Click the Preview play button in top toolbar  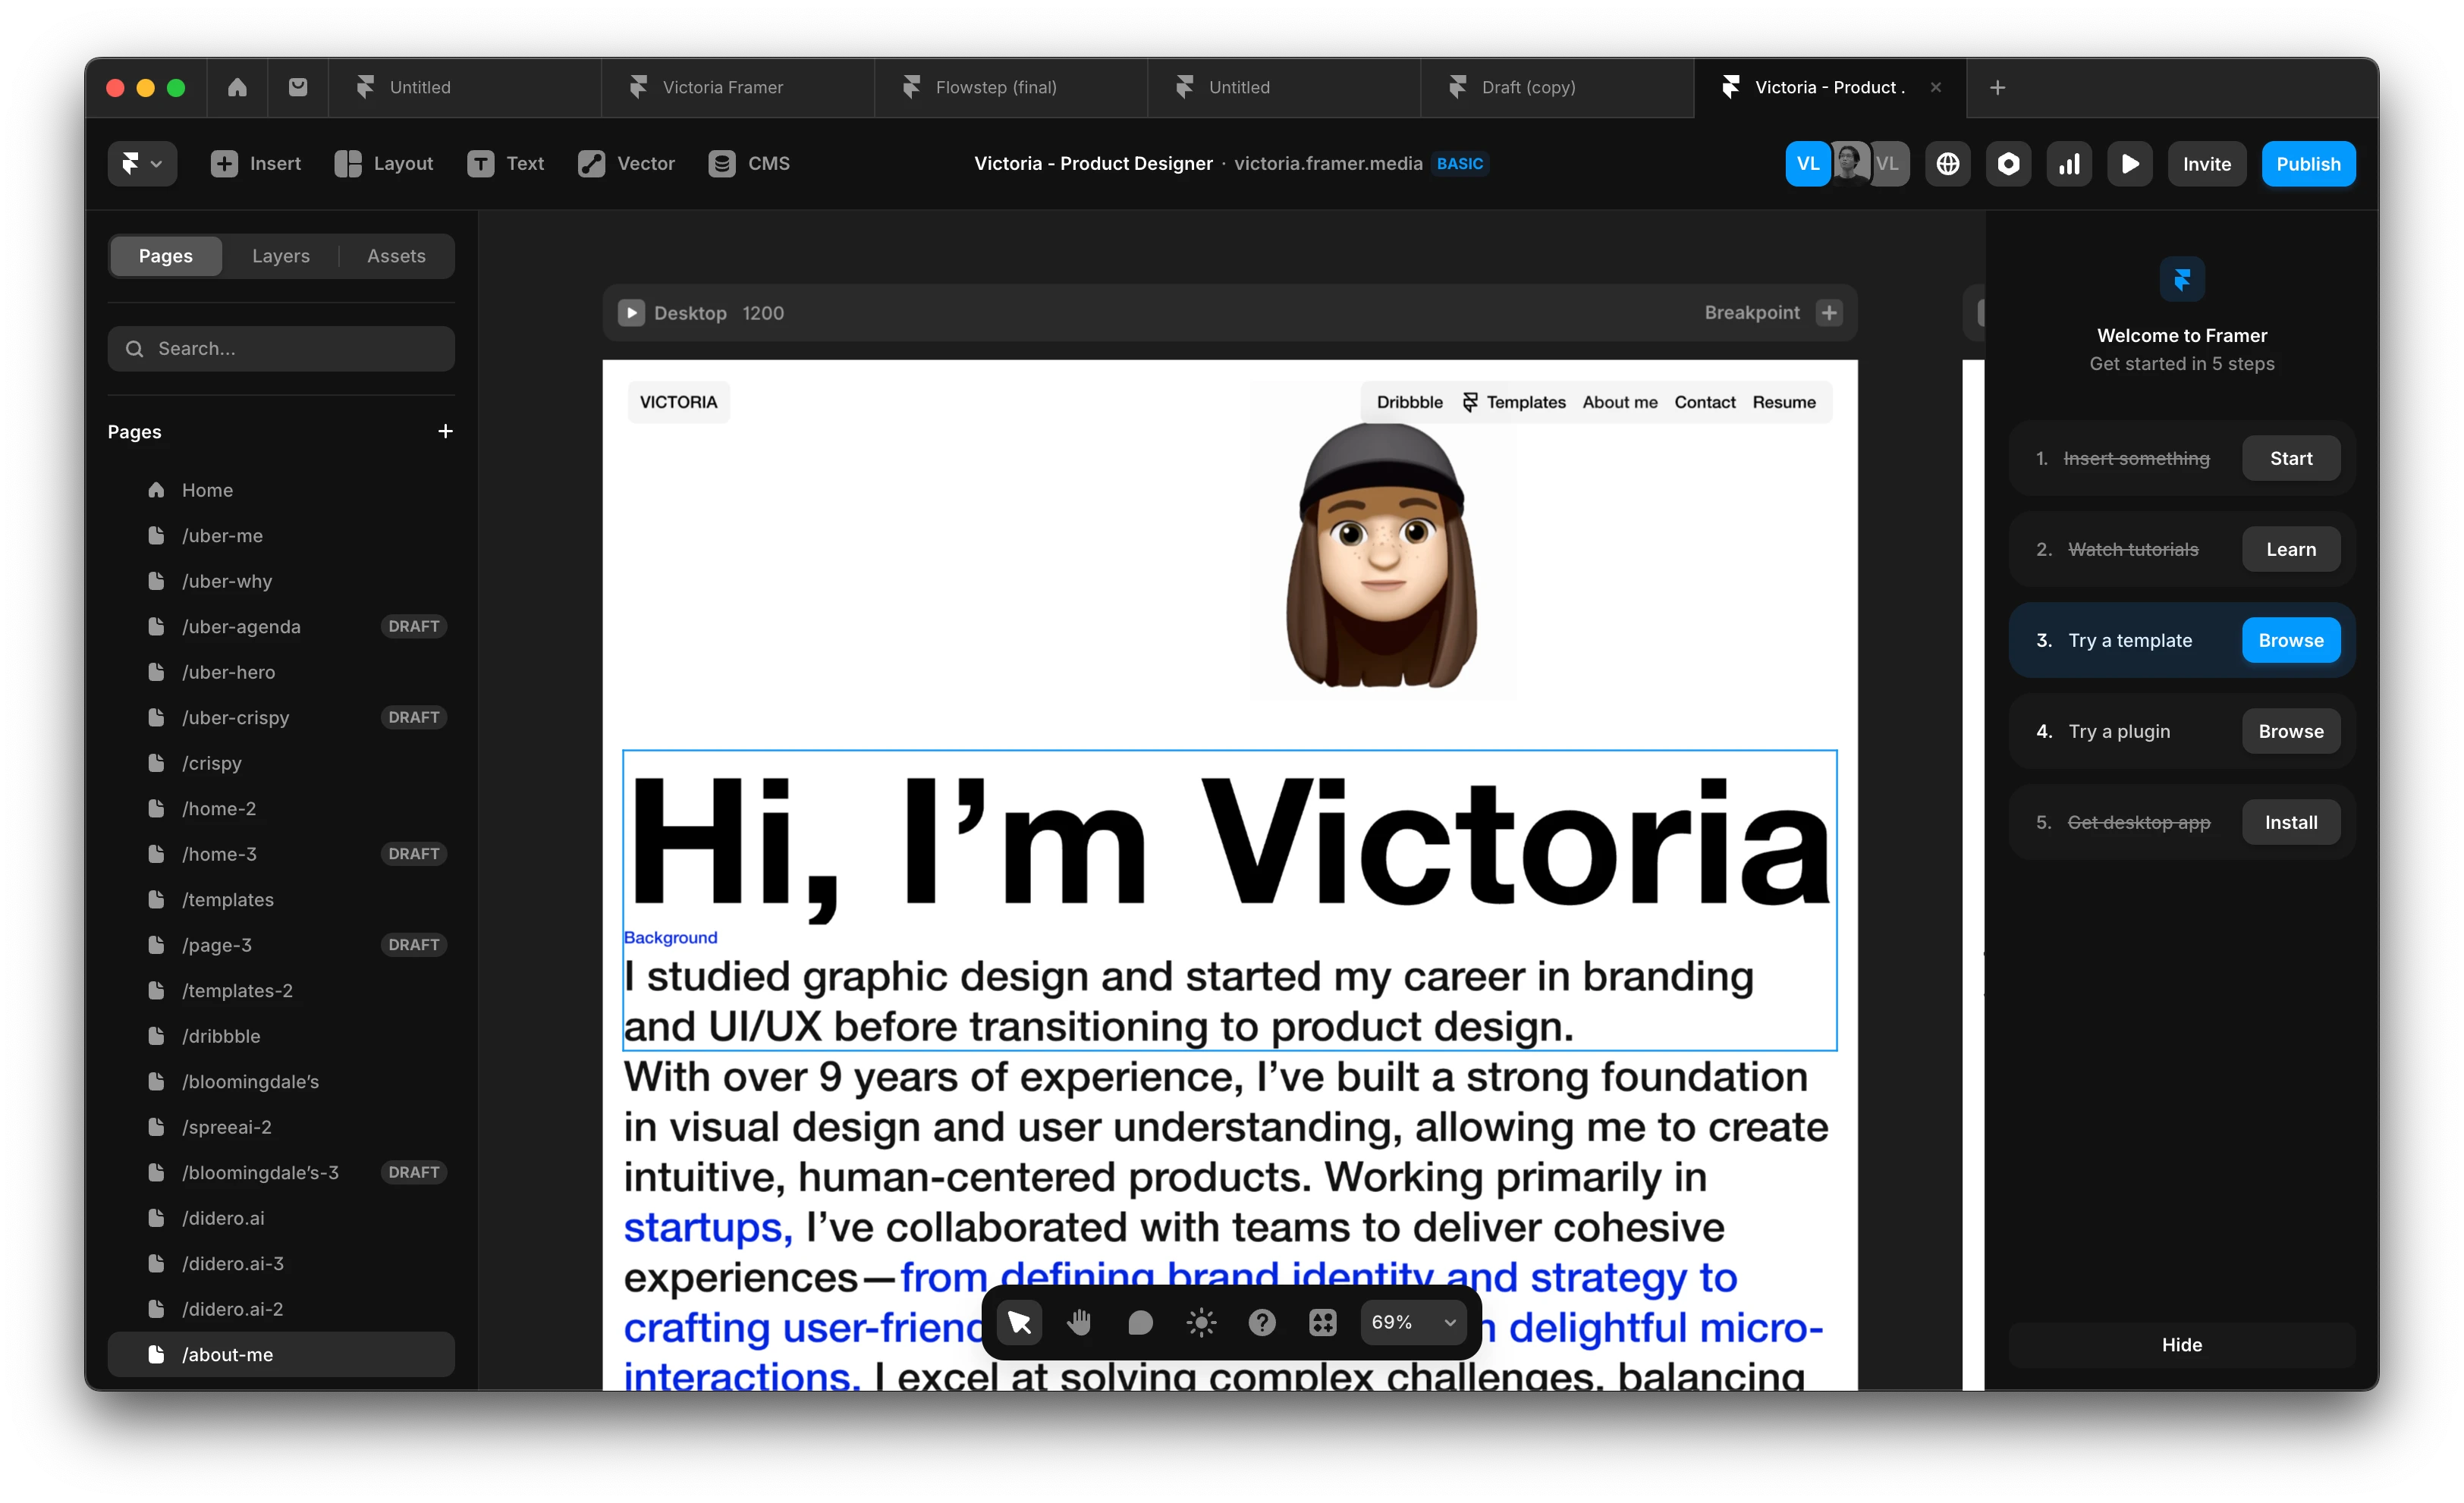(2130, 164)
